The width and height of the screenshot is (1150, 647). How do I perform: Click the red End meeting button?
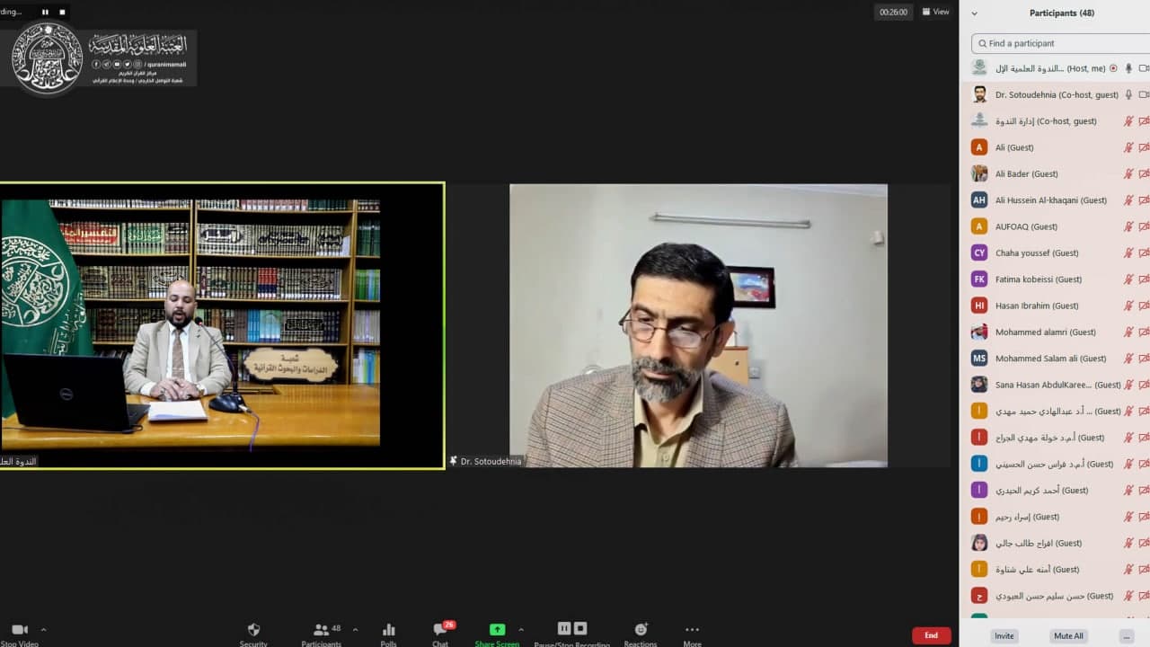pos(932,635)
